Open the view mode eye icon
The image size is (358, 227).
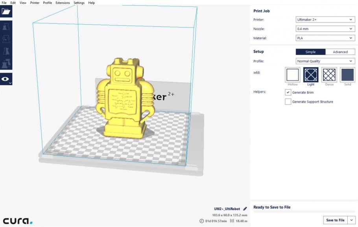pyautogui.click(x=6, y=79)
